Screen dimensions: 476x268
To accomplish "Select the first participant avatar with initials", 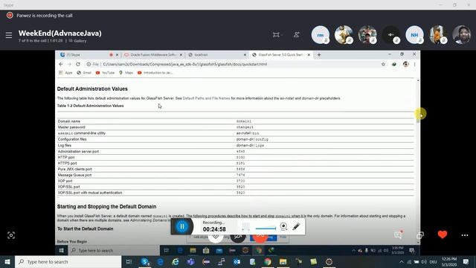I will tap(321, 35).
